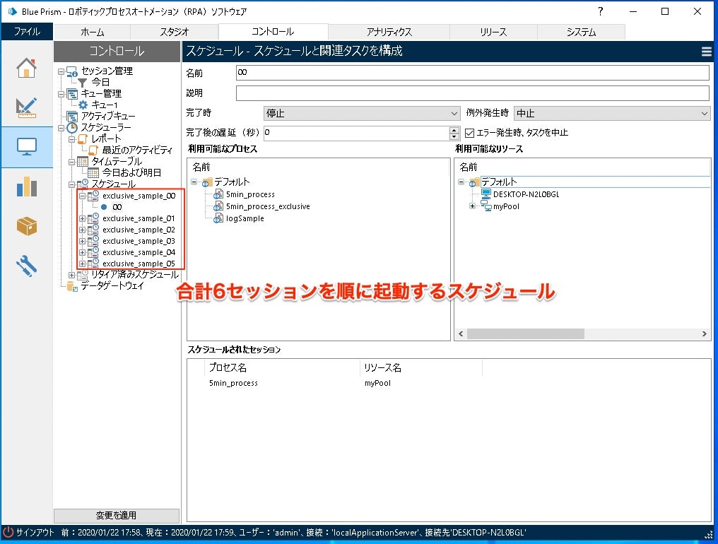Decrease 完了後の遅延 with down arrow
This screenshot has height=544, width=718.
pos(454,136)
